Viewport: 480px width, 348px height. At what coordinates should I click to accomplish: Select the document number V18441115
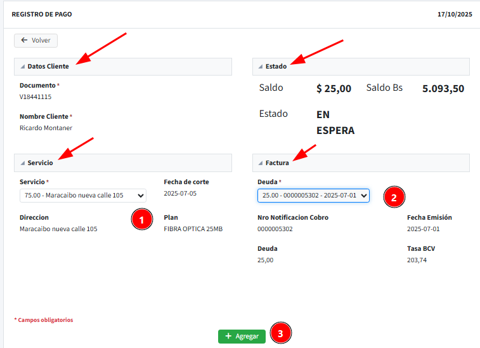click(36, 97)
